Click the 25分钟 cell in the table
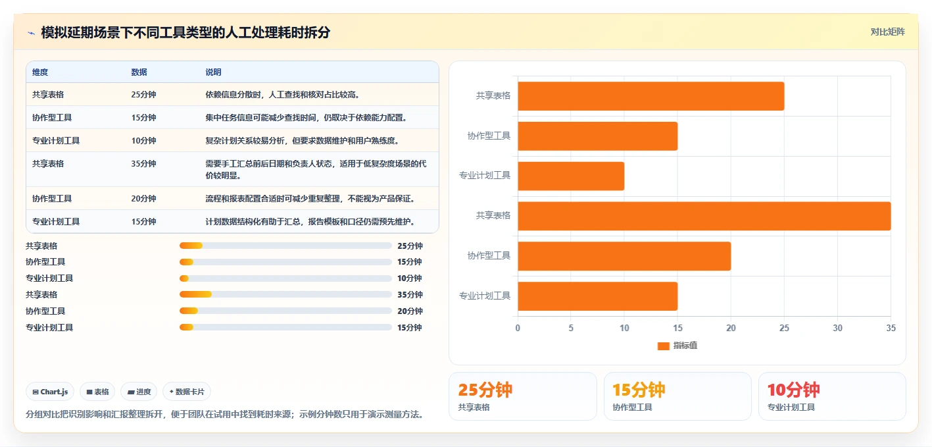Viewport: 932px width, 447px height. 143,94
